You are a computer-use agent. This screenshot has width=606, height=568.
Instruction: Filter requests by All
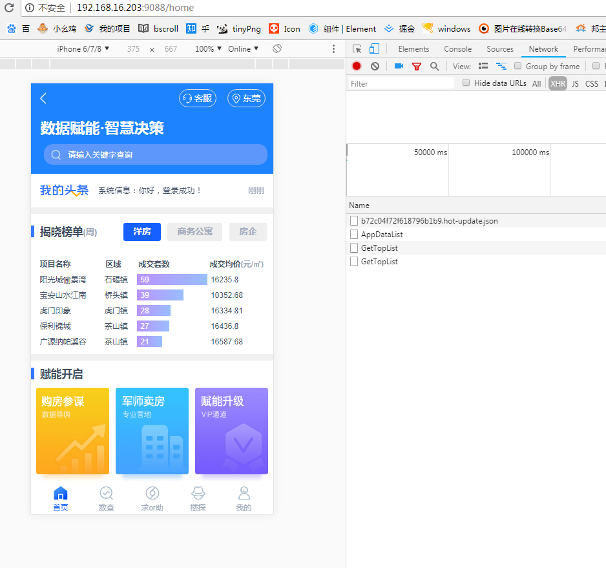click(x=536, y=83)
